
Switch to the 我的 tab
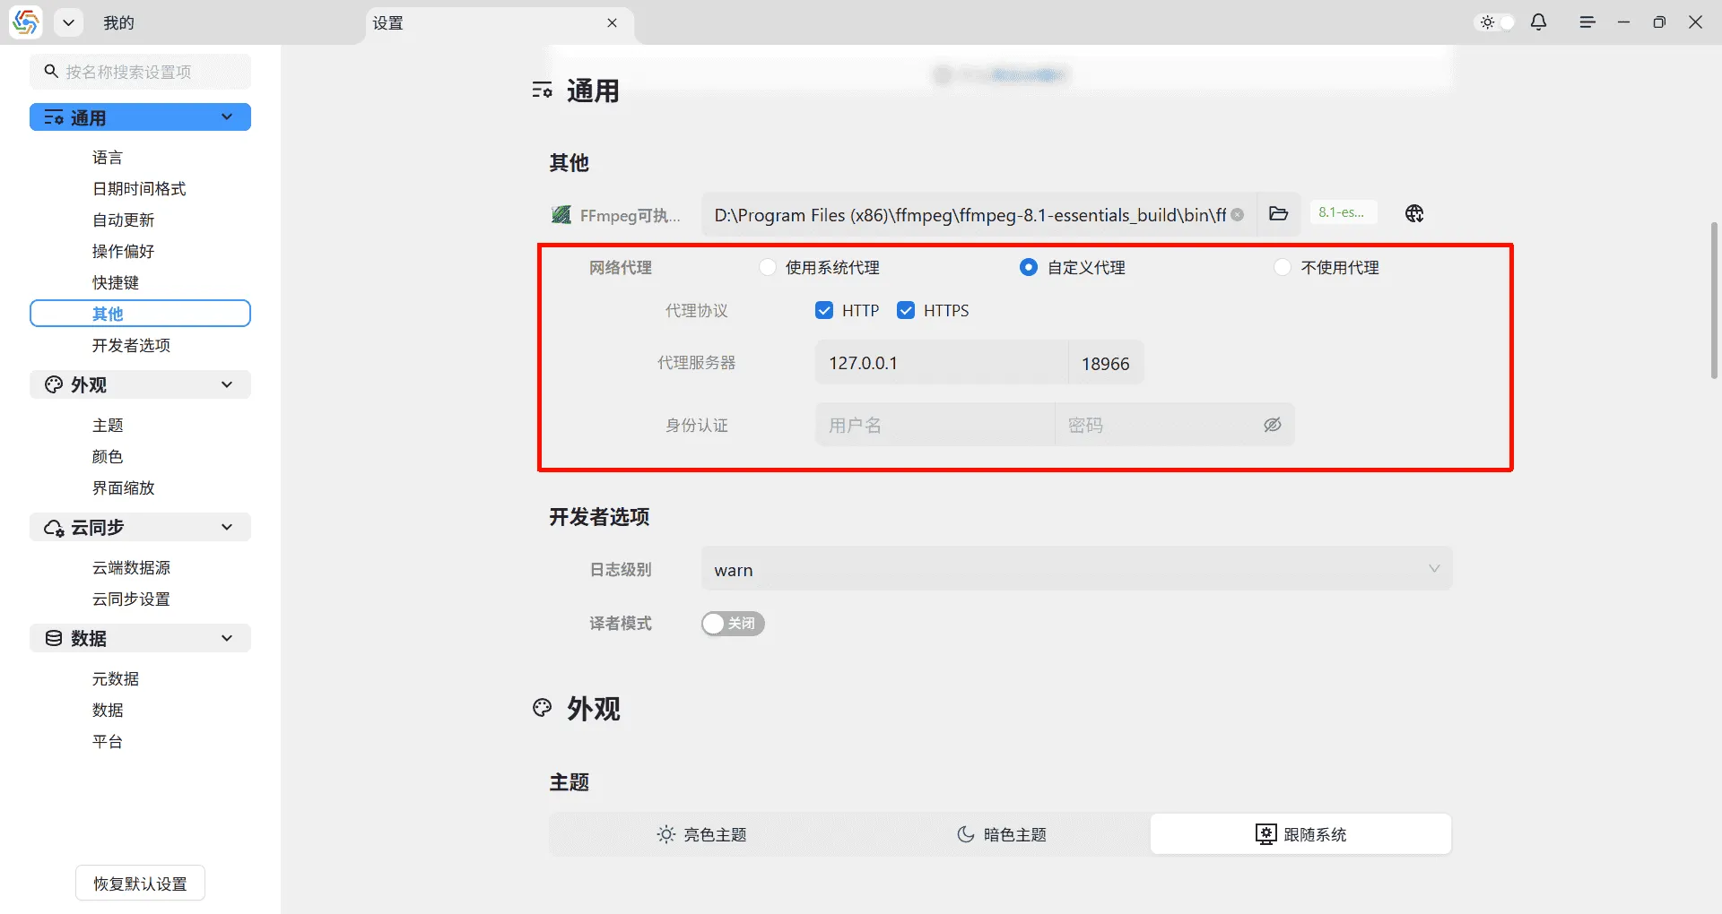coord(118,22)
